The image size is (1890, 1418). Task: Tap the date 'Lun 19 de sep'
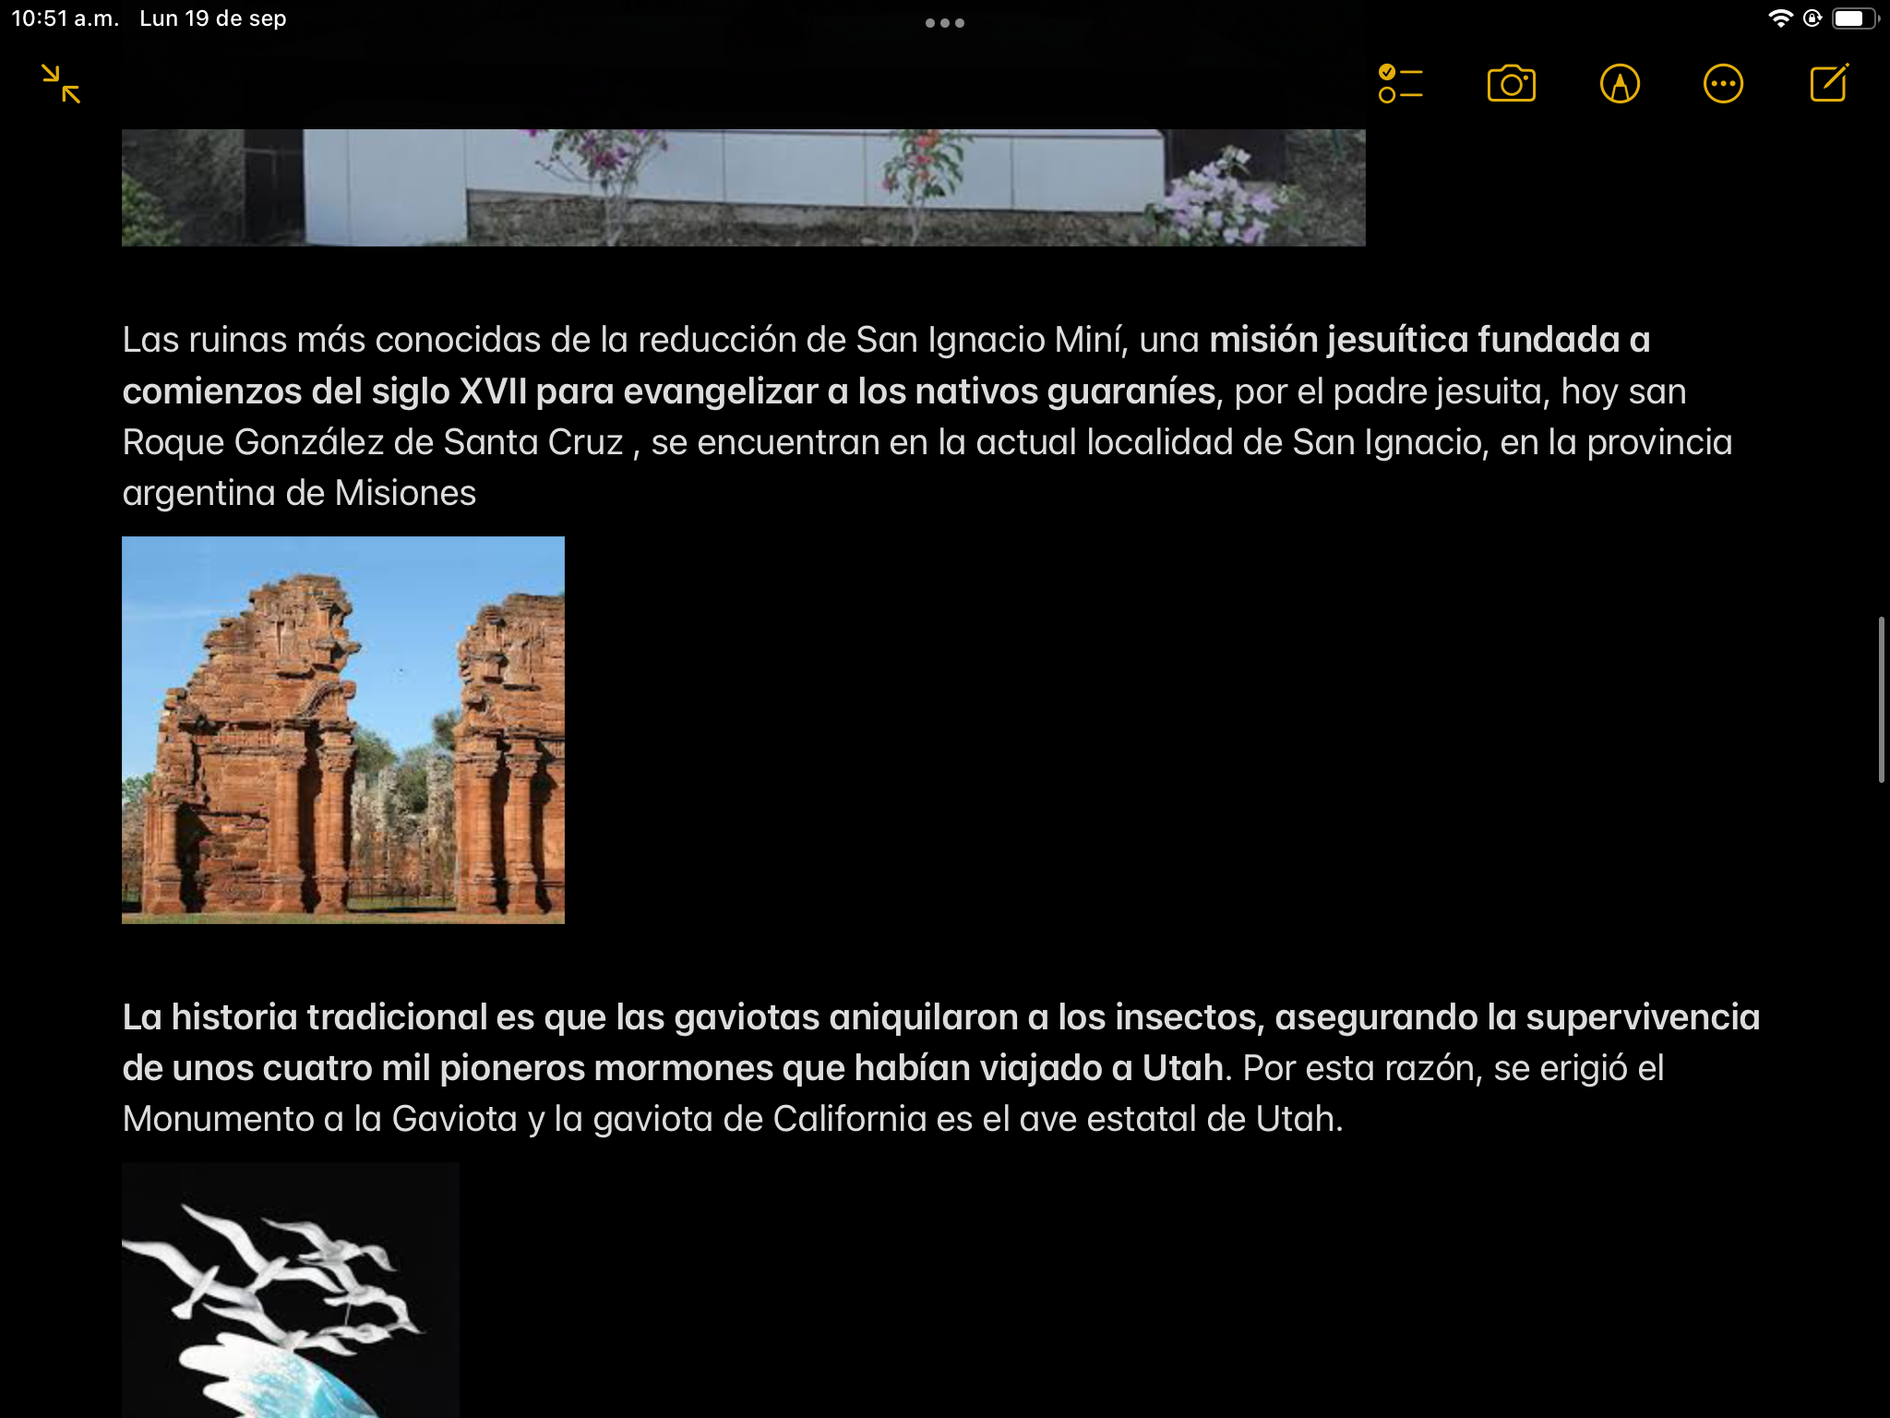213,18
